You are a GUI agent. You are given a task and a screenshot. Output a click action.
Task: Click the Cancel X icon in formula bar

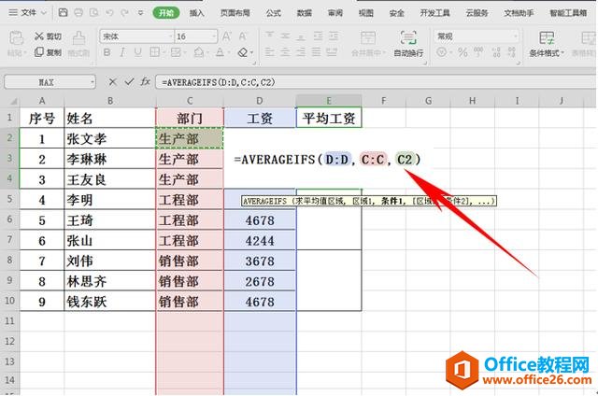(112, 81)
